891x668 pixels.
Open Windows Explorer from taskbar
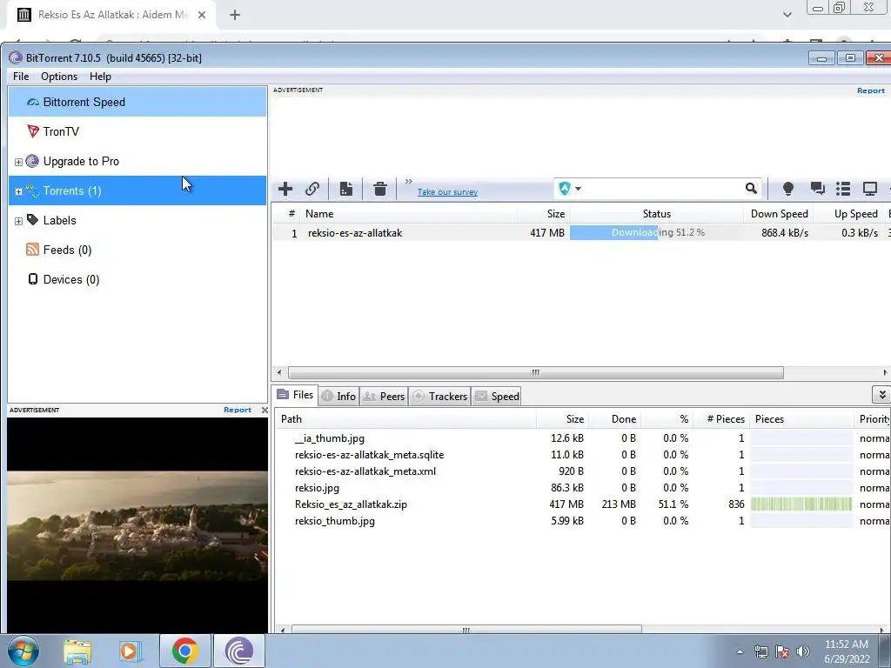[77, 651]
